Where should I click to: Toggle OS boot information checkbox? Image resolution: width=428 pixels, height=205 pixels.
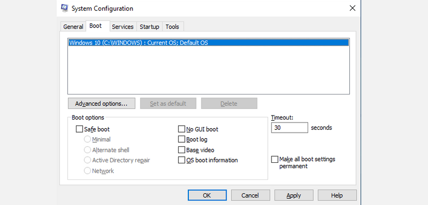tap(181, 160)
